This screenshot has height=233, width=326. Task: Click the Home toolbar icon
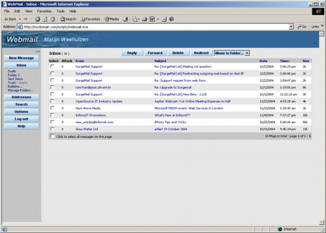pyautogui.click(x=53, y=19)
